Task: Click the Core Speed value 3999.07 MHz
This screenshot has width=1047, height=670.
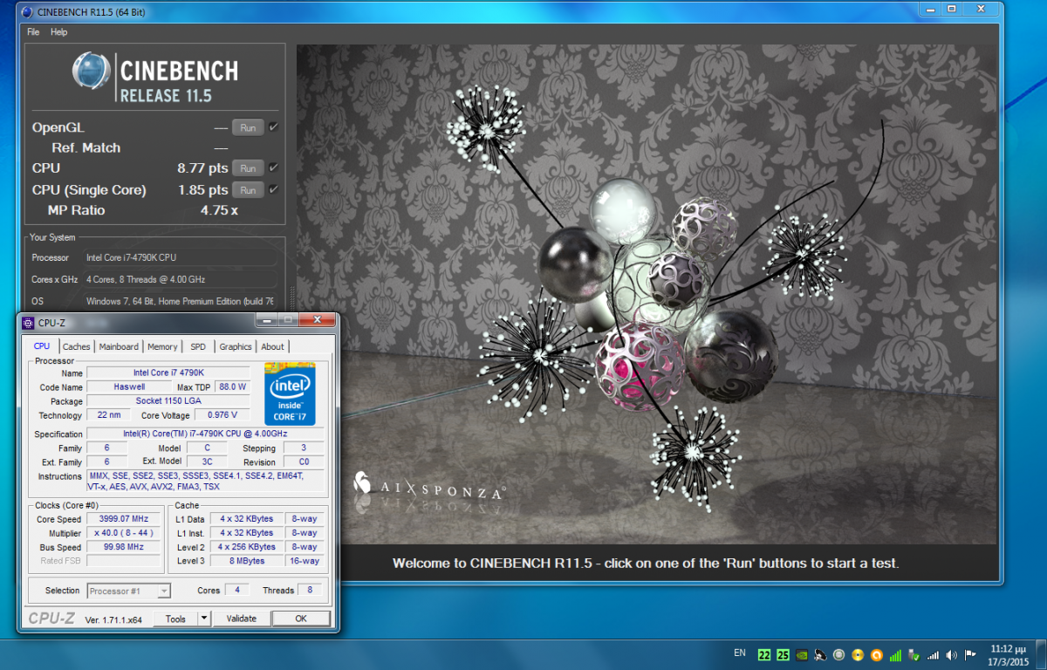Action: coord(122,519)
